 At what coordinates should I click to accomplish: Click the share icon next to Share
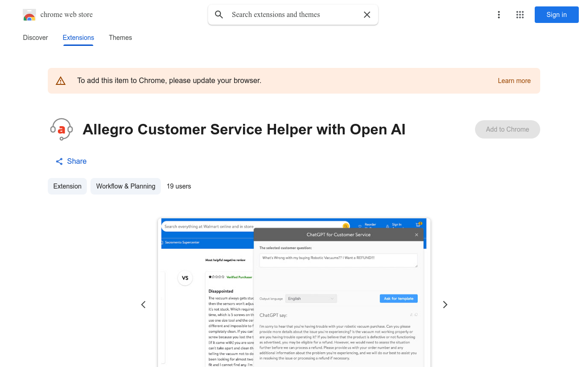59,161
